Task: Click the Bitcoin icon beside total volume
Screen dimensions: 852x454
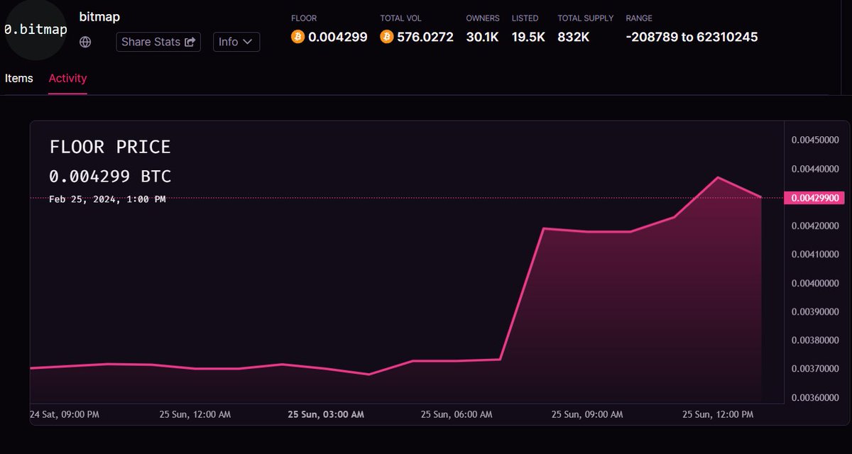Action: pyautogui.click(x=387, y=37)
